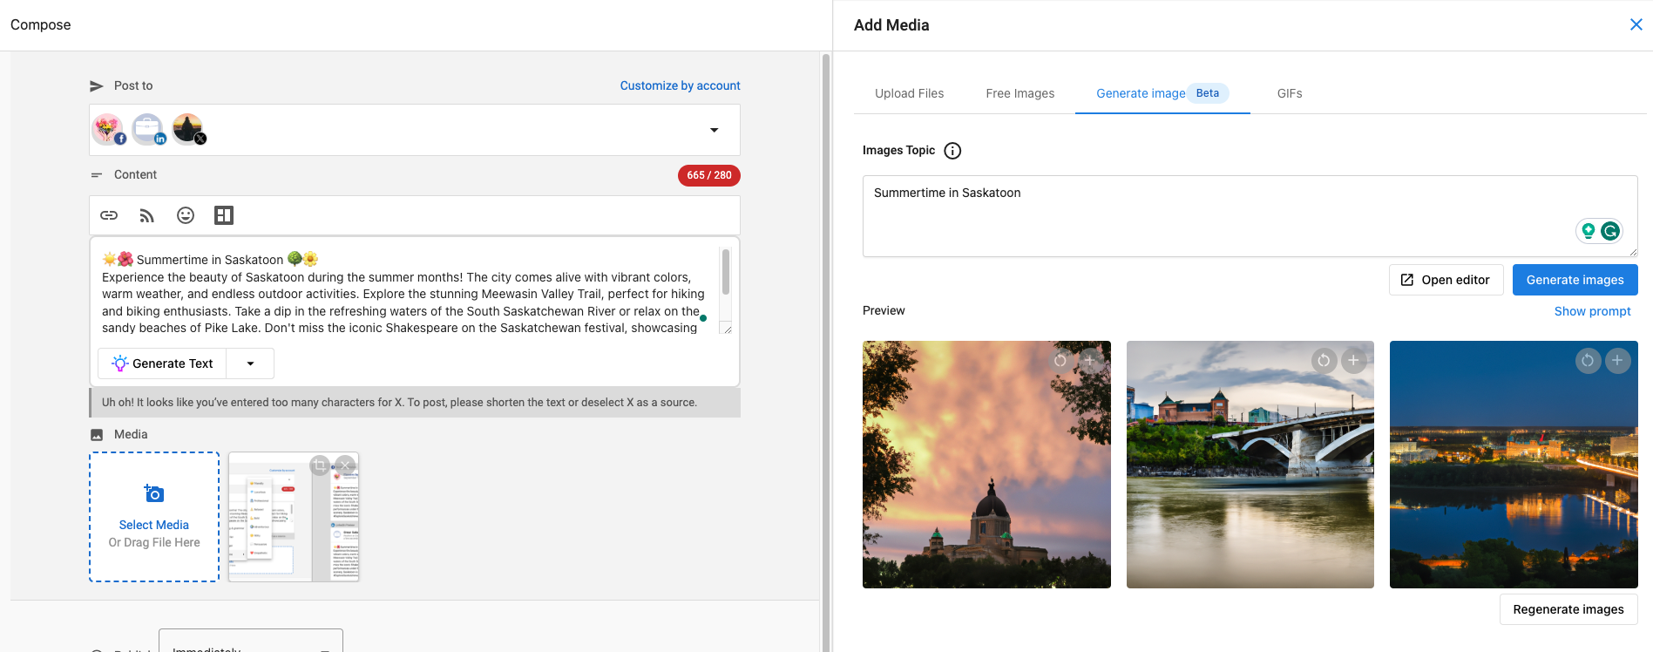Click the Generate Text button
1653x652 pixels.
(x=162, y=363)
